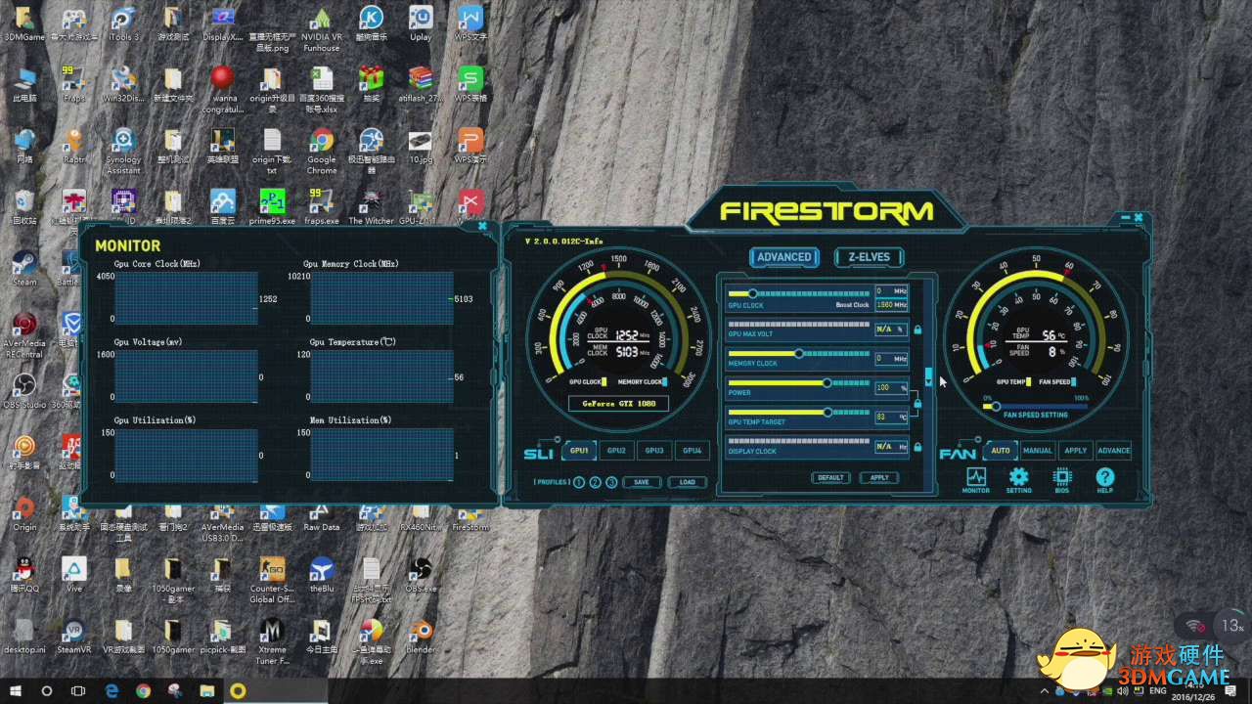Switch to the ADVANCED tab
1252x704 pixels.
click(783, 257)
